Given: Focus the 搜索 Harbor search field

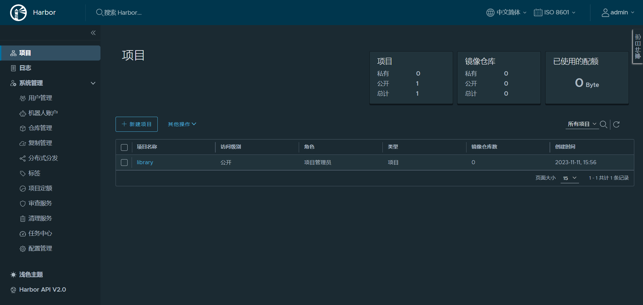Looking at the screenshot, I should (123, 13).
